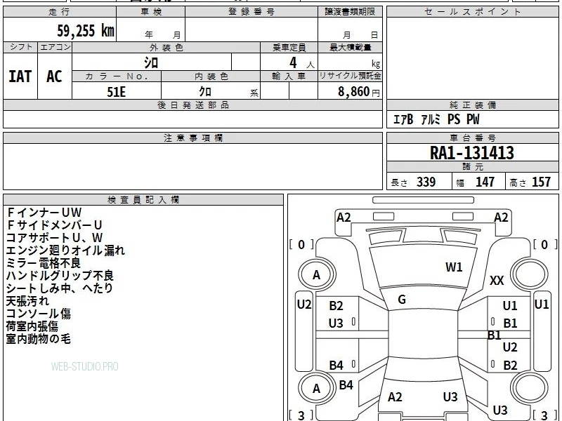Viewport: 562px width, 421px height.
Task: Click the シフト header cell
Action: (20, 47)
